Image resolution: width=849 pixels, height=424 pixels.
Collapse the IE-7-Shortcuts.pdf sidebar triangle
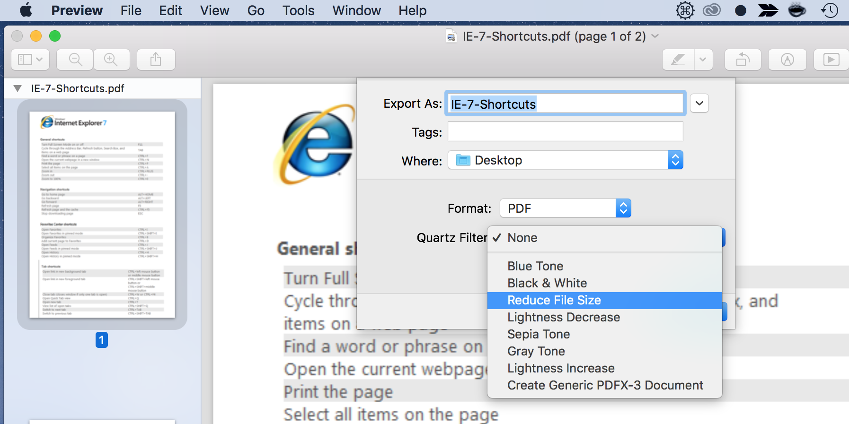pyautogui.click(x=18, y=88)
